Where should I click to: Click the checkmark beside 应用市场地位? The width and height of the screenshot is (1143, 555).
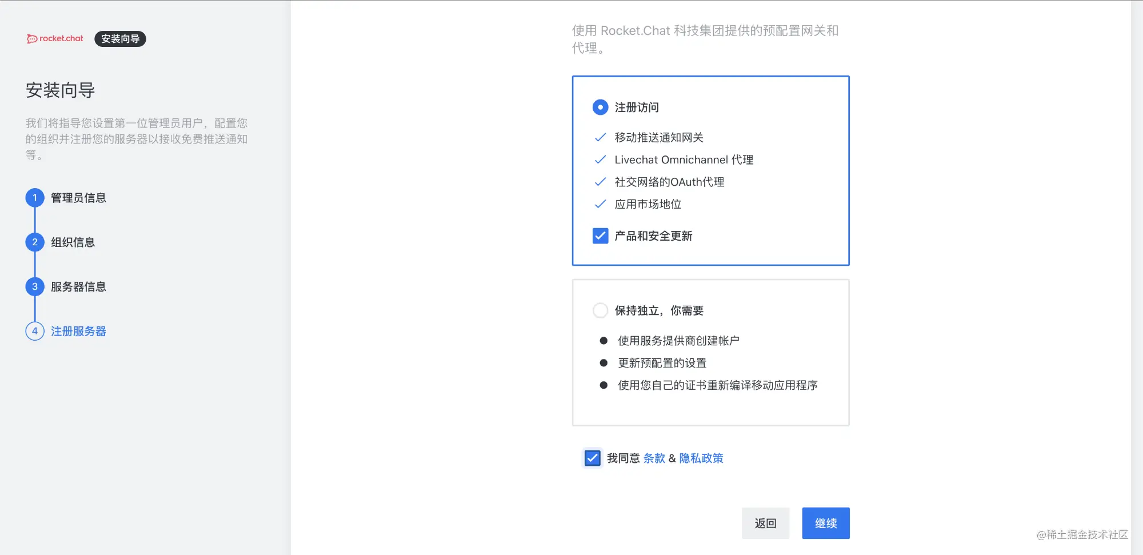pyautogui.click(x=600, y=205)
